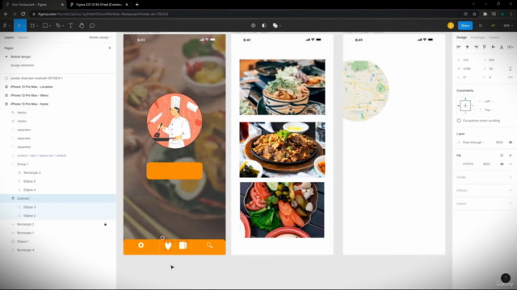Click the Mask icon in toolbar
This screenshot has width=517, height=290.
click(x=264, y=26)
